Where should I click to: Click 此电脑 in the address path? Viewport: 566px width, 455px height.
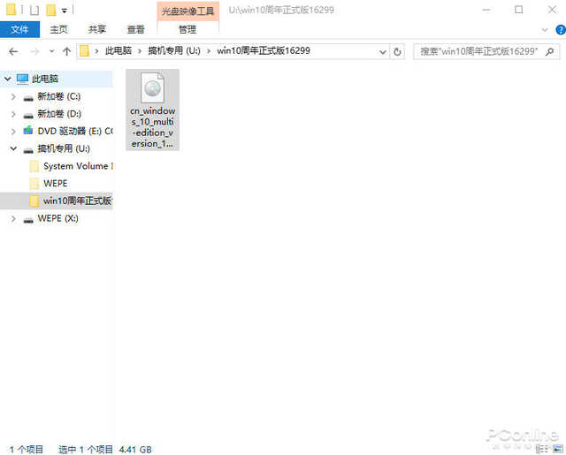118,51
